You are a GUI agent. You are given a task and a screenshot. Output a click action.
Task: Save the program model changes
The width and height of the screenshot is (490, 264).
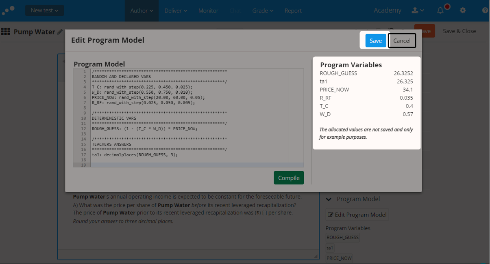coord(375,41)
